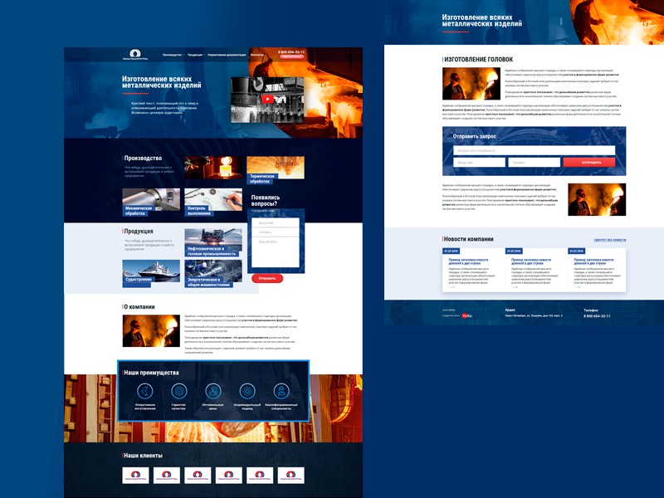Click the top worker photo on Изготовление головок page
The image size is (664, 498).
point(471,84)
